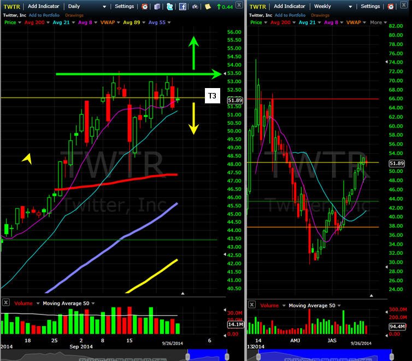Click the TWTR symbol field on Daily chart
Image resolution: width=412 pixels, height=361 pixels.
tap(12, 7)
